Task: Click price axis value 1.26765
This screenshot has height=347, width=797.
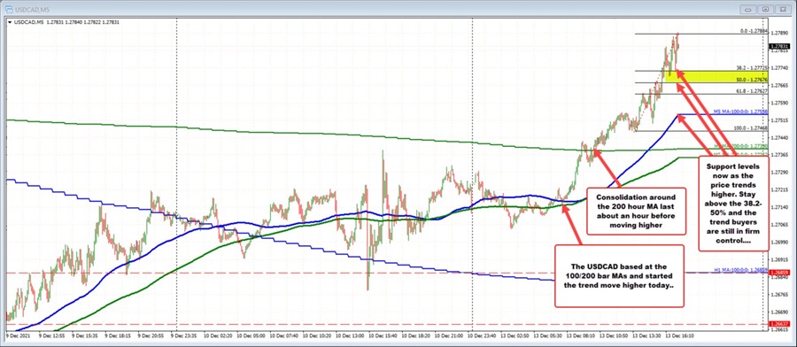Action: [x=779, y=295]
